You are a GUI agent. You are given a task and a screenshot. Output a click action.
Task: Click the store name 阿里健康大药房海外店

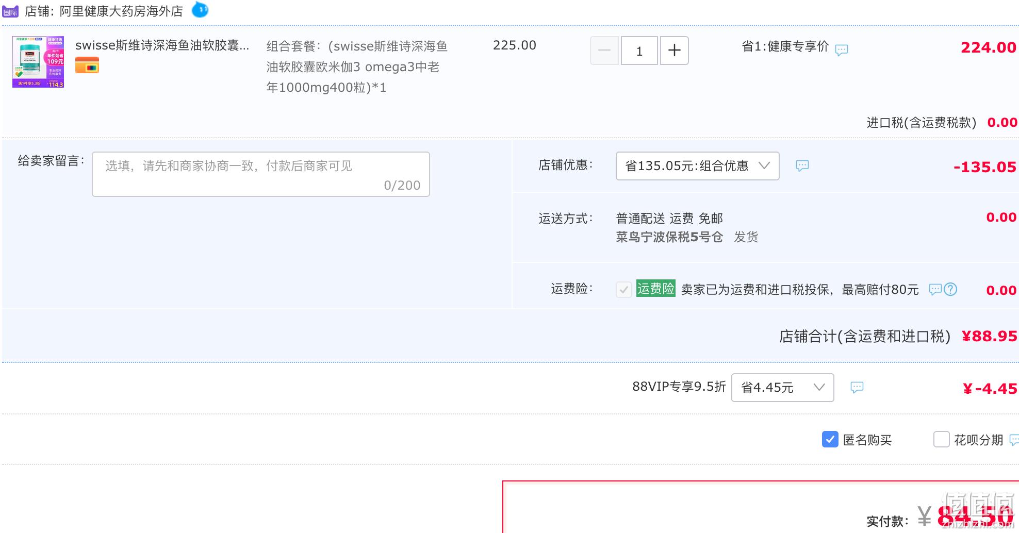coord(121,11)
